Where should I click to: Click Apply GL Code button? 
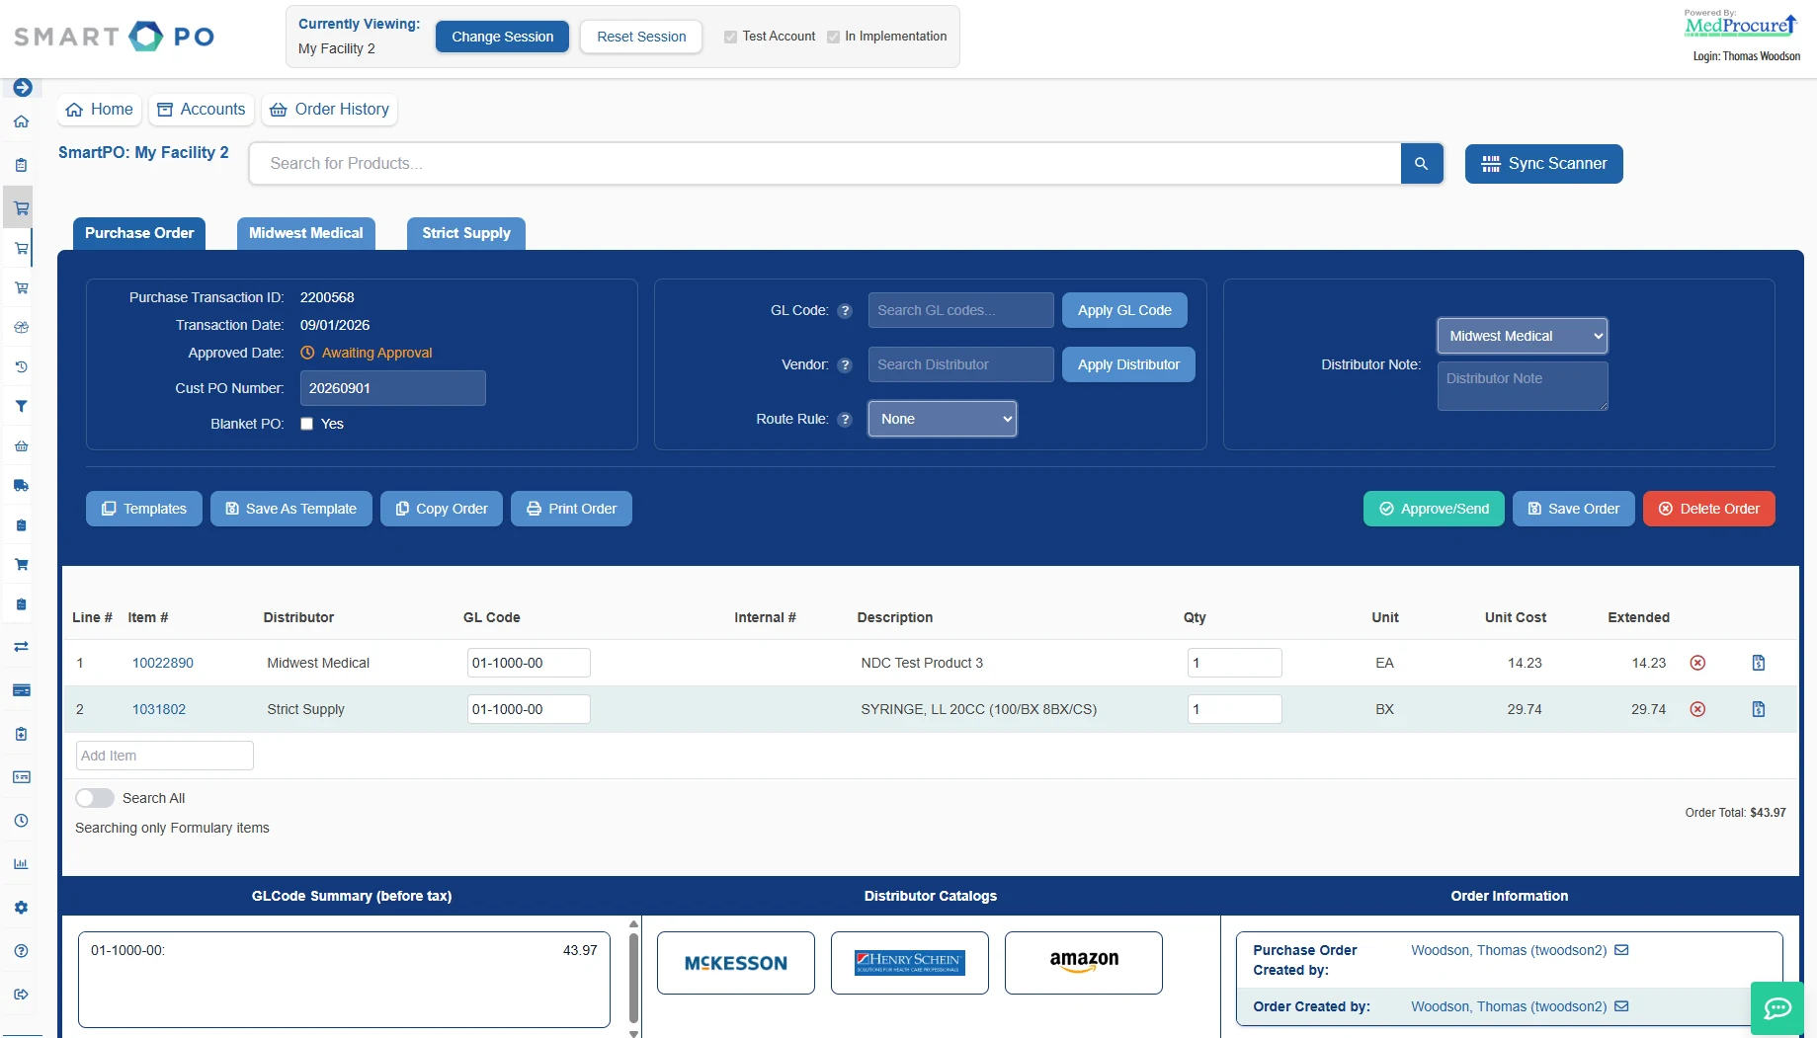pyautogui.click(x=1124, y=310)
